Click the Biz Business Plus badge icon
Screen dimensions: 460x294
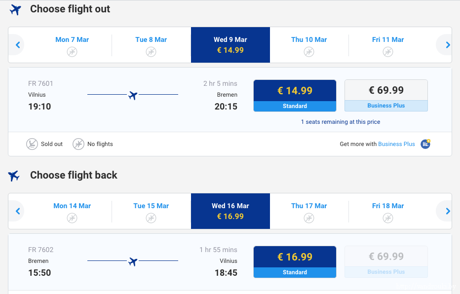click(x=425, y=144)
